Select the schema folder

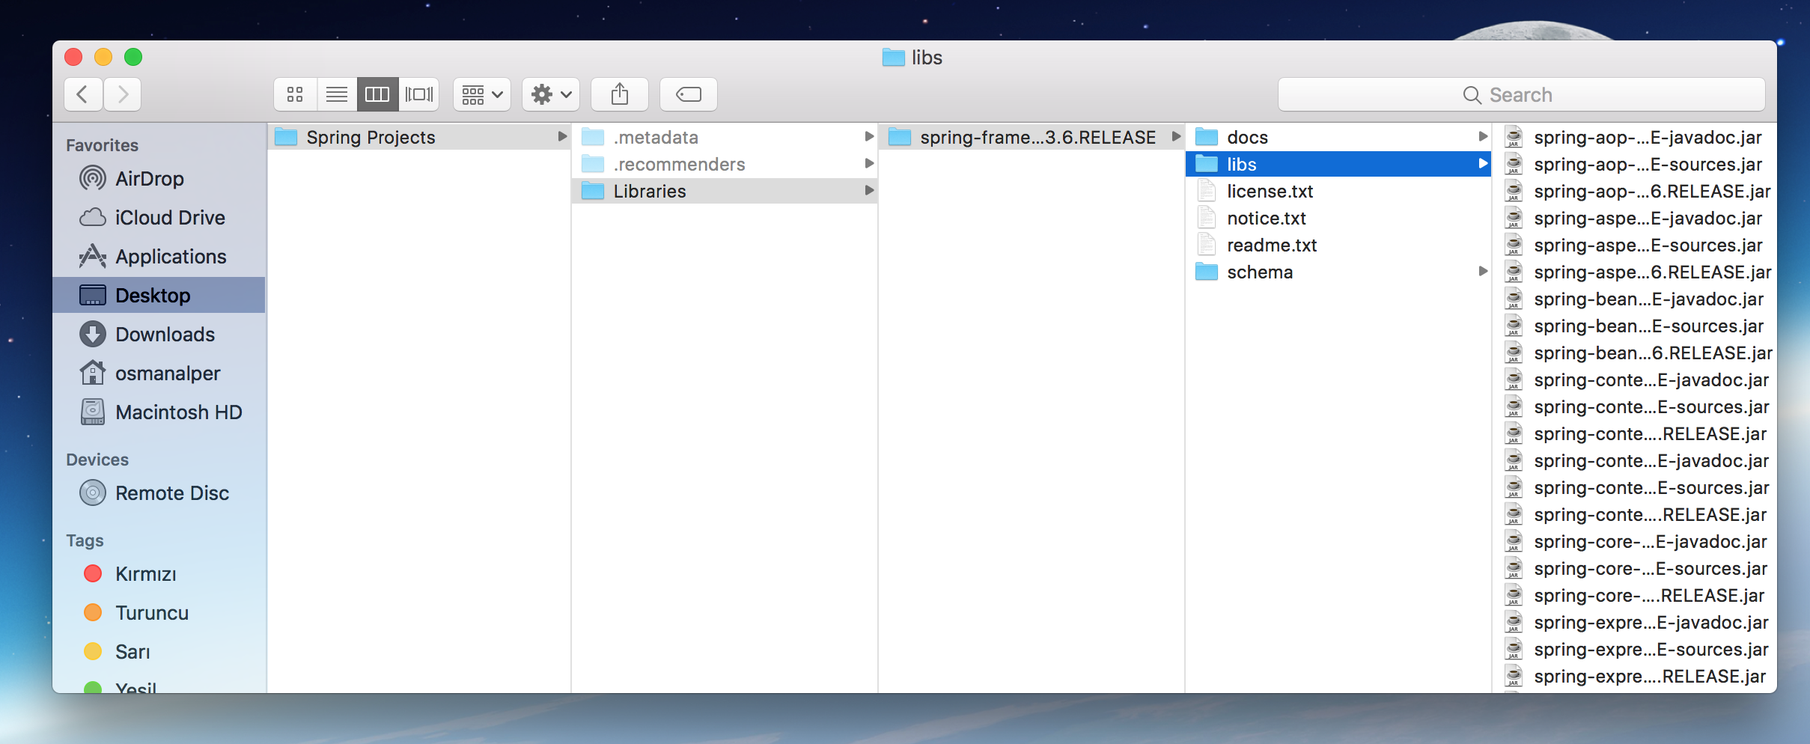click(x=1338, y=272)
